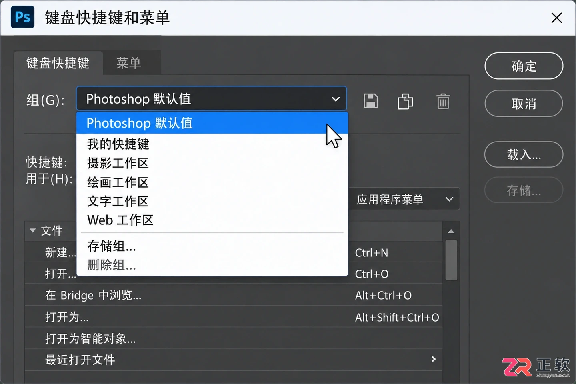The image size is (576, 384).
Task: Click the Alt+Shift+Ctrl+O shortcut cell
Action: [x=397, y=317]
